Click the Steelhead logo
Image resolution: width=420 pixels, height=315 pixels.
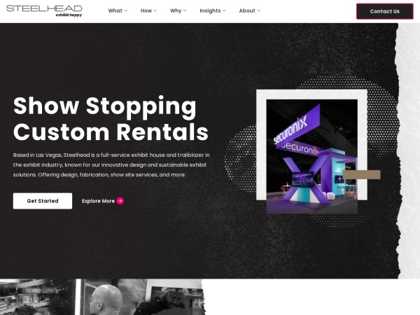[44, 11]
